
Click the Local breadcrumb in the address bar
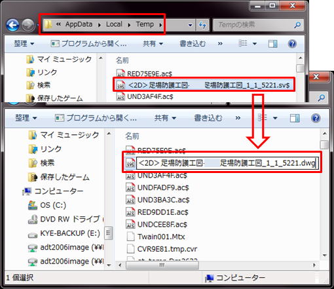coord(114,24)
